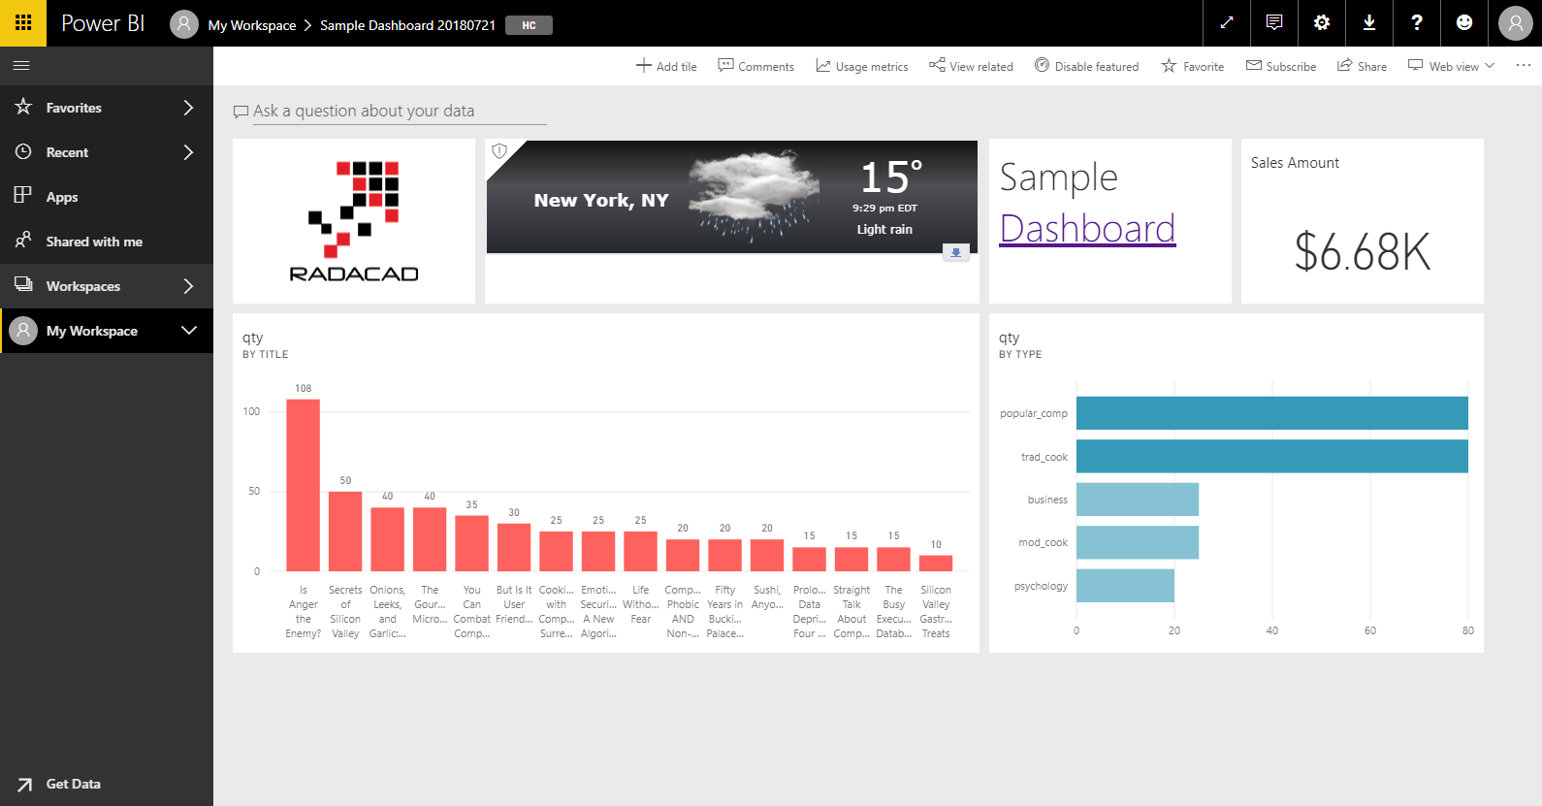
Task: Click the feedback smiley icon
Action: 1464,23
